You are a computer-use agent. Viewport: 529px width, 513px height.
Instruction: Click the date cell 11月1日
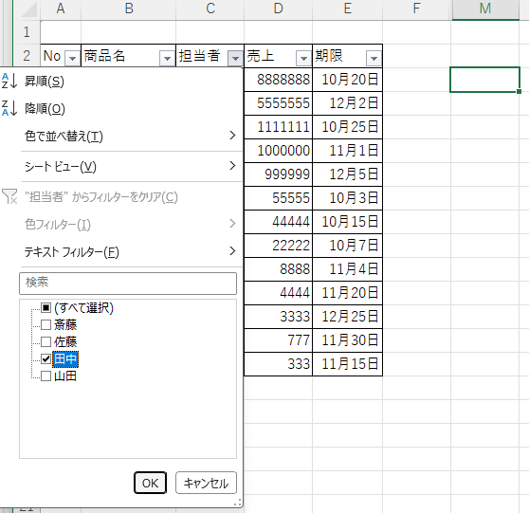[348, 151]
